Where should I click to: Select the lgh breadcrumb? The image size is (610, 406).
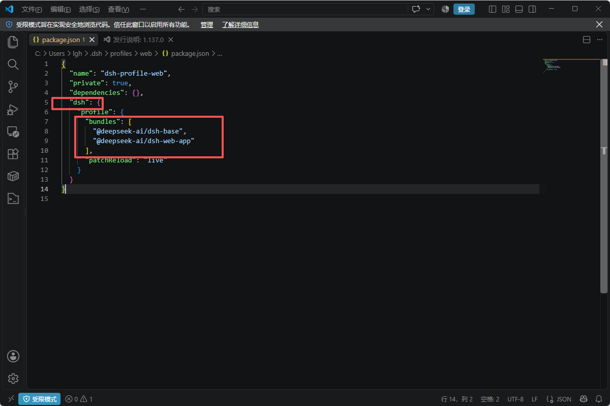coord(77,53)
